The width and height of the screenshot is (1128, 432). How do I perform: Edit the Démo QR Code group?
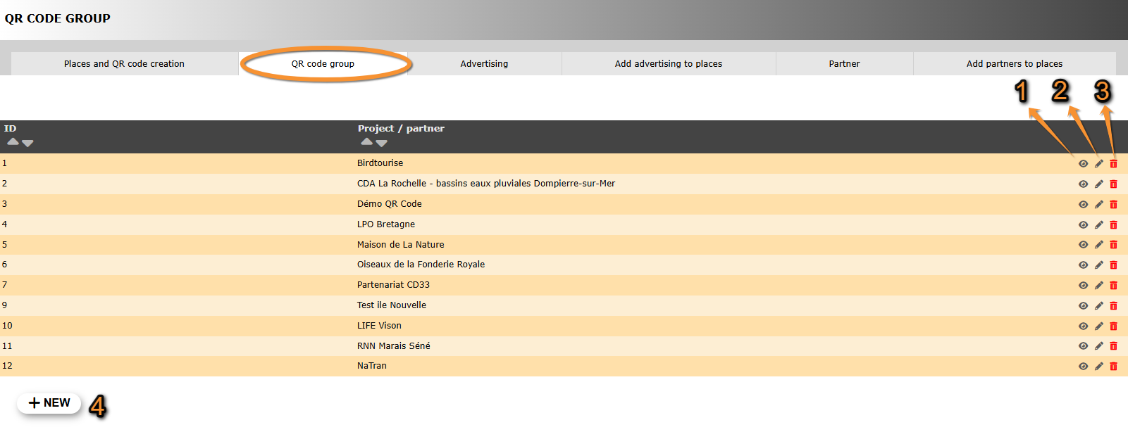pos(1098,205)
